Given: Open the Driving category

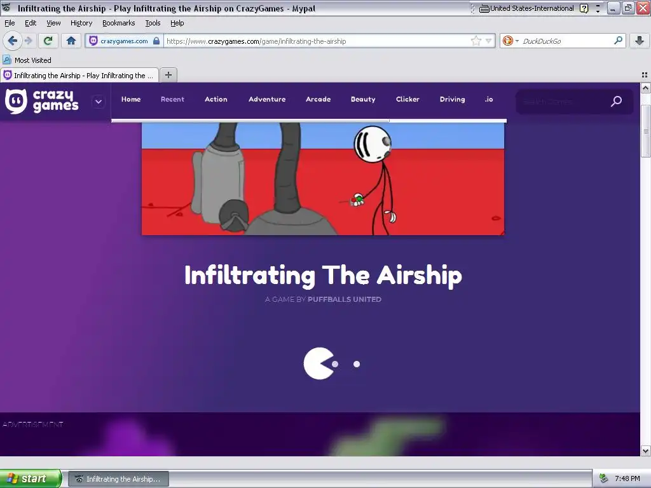Looking at the screenshot, I should 453,99.
